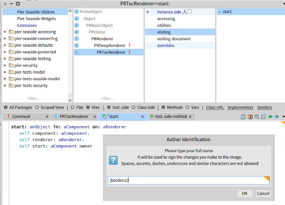This screenshot has width=285, height=205.
Task: Navigate forward with the blue arrow
Action: [x=277, y=117]
